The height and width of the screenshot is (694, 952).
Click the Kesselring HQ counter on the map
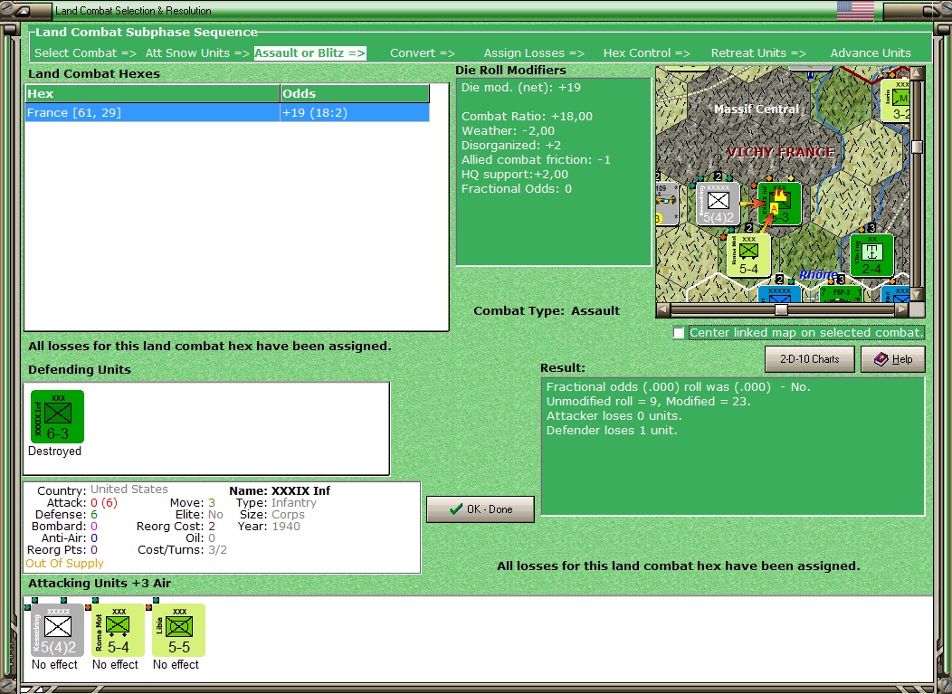click(x=719, y=204)
